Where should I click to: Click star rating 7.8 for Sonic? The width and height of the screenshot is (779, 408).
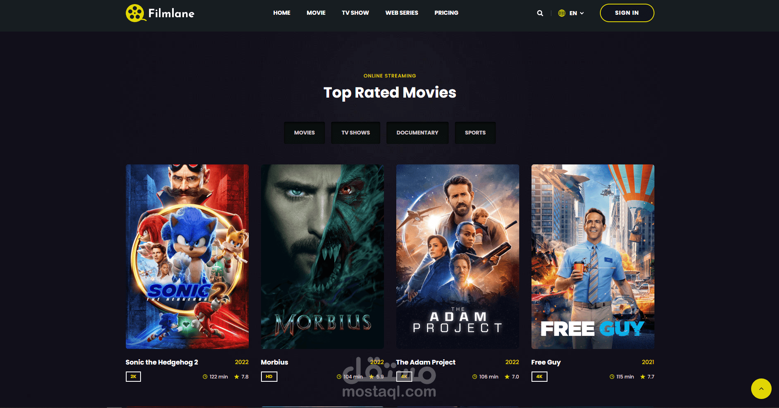point(241,376)
